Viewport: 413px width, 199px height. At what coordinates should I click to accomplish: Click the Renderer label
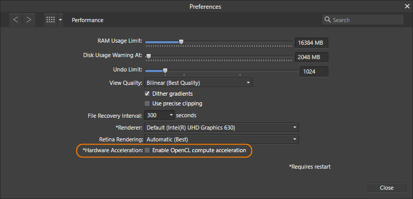point(129,128)
